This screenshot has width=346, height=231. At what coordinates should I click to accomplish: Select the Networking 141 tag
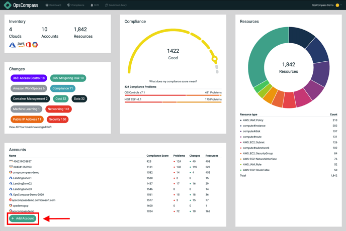(x=58, y=109)
